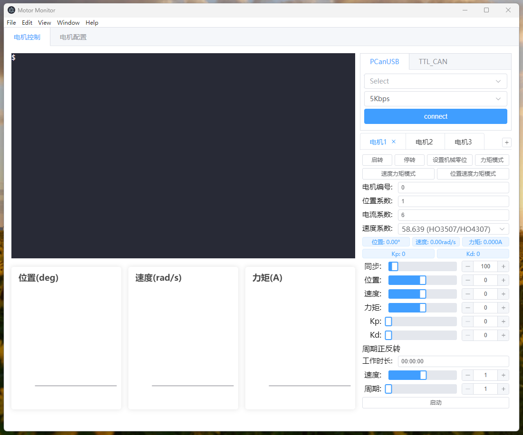Close the 电机1 tab with x icon

394,142
